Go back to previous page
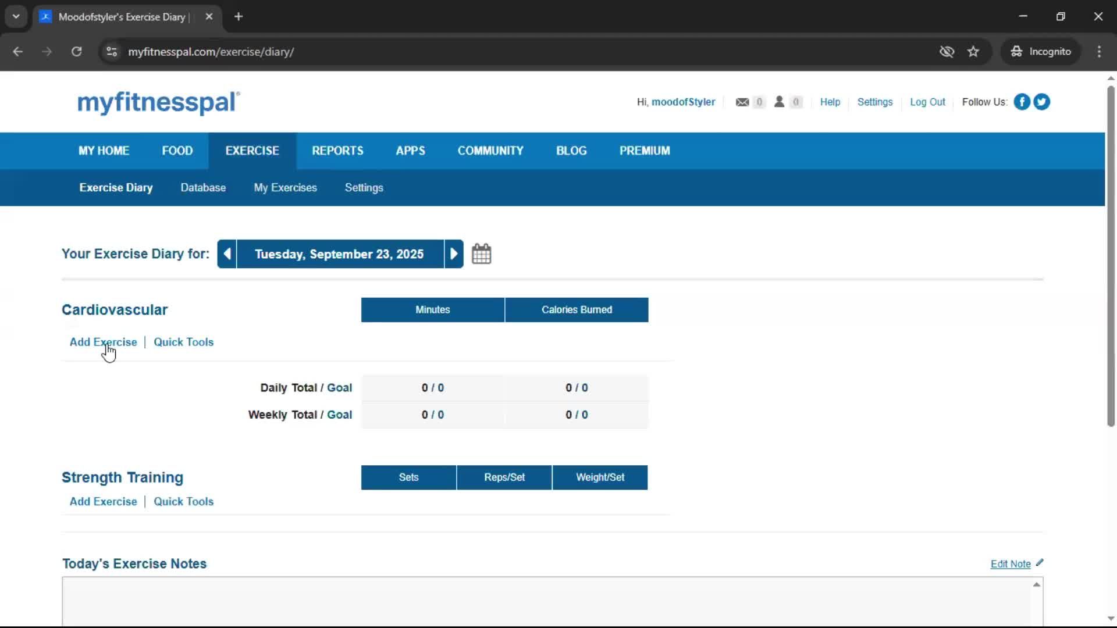This screenshot has height=628, width=1117. click(x=18, y=52)
